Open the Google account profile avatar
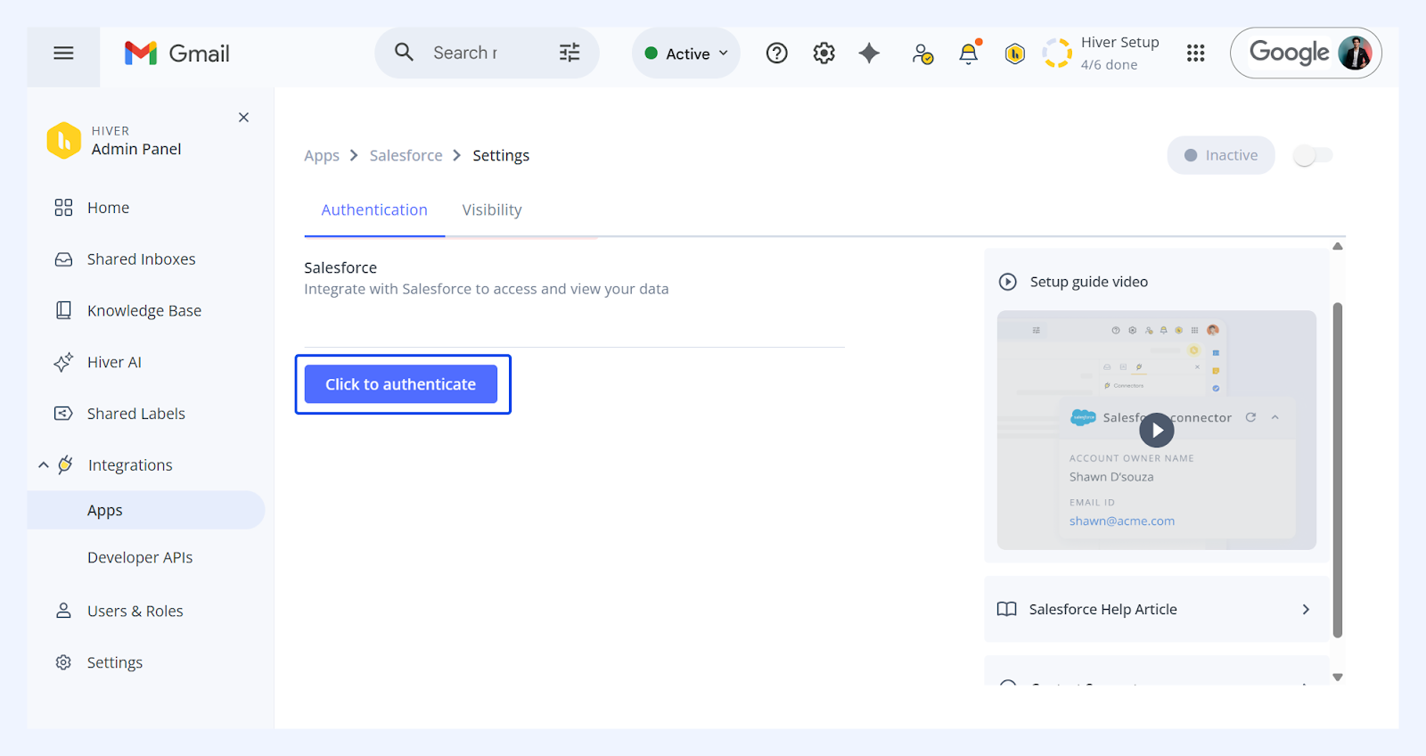1426x756 pixels. pyautogui.click(x=1355, y=53)
